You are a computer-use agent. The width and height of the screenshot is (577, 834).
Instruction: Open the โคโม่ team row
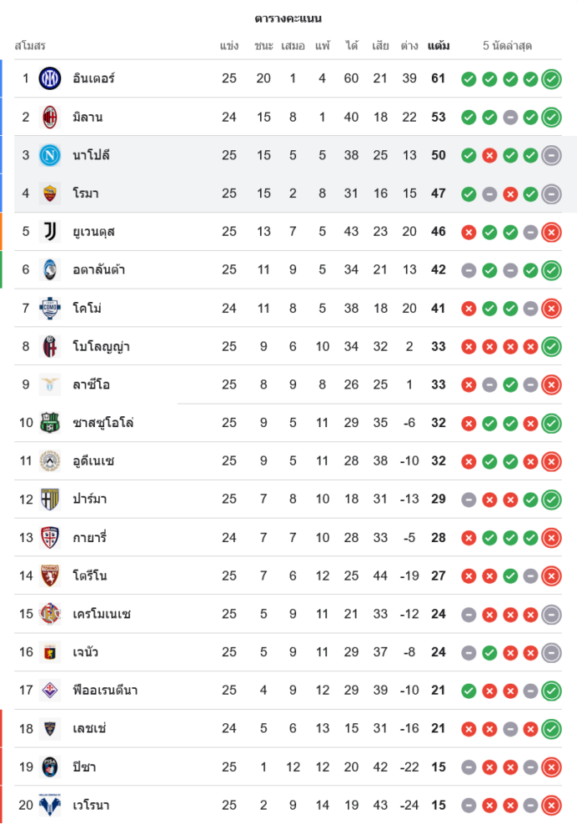[x=87, y=309]
